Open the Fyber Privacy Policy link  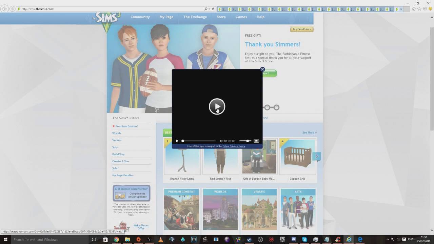click(234, 146)
